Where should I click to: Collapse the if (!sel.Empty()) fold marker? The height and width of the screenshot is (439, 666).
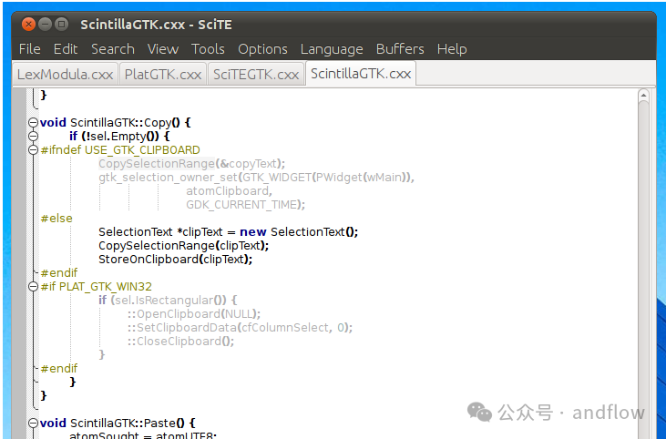(x=33, y=137)
